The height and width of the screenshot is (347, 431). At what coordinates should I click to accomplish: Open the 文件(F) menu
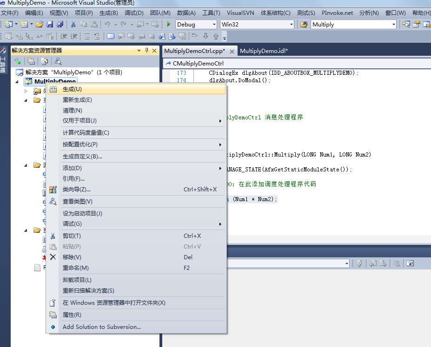click(x=10, y=13)
